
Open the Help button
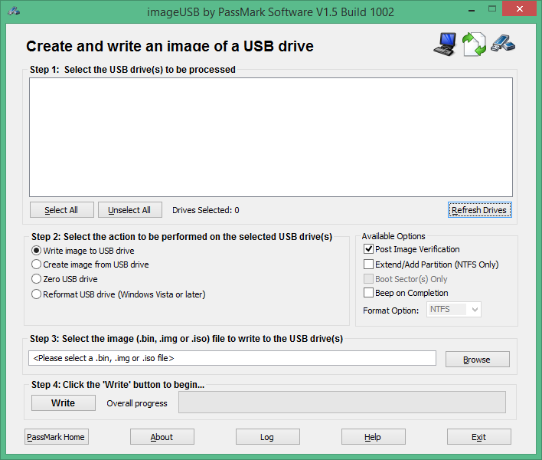coord(374,437)
